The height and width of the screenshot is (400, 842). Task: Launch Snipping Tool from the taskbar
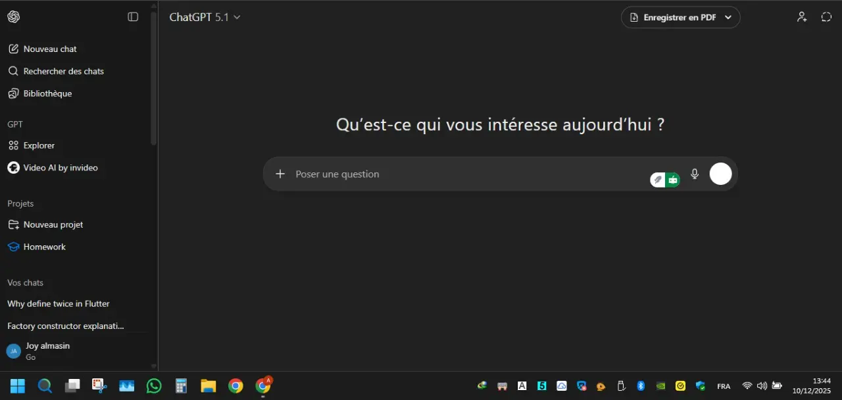click(x=99, y=386)
